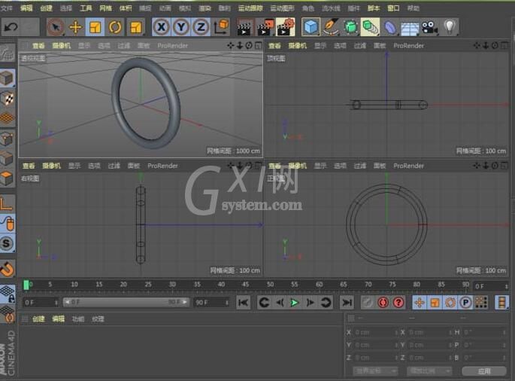Screen dimensions: 515x381
Task: Open render settings clapperboard with gear
Action: click(x=286, y=26)
